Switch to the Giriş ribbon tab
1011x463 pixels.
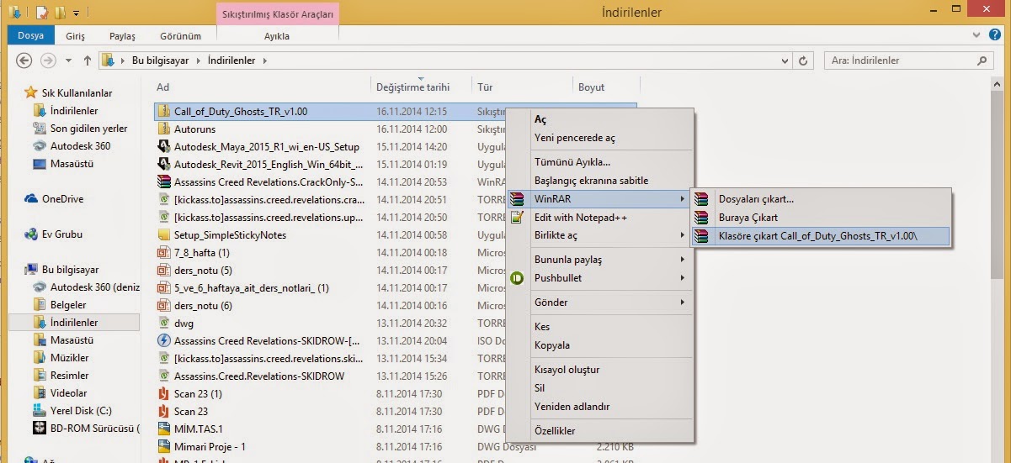[76, 36]
